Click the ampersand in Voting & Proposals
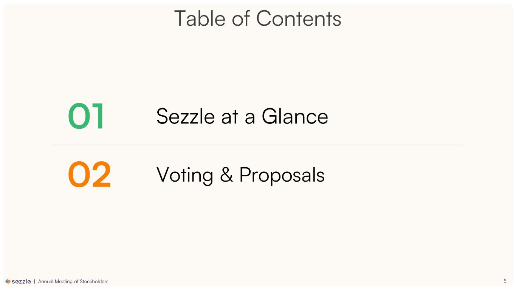The height and width of the screenshot is (290, 516). pos(226,175)
